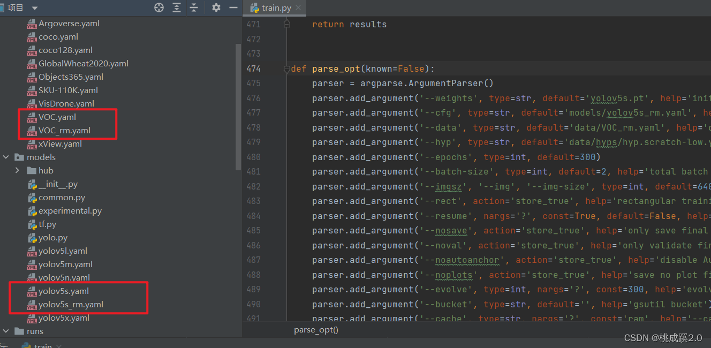
Task: Click yolo.py Python file icon
Action: coord(32,238)
